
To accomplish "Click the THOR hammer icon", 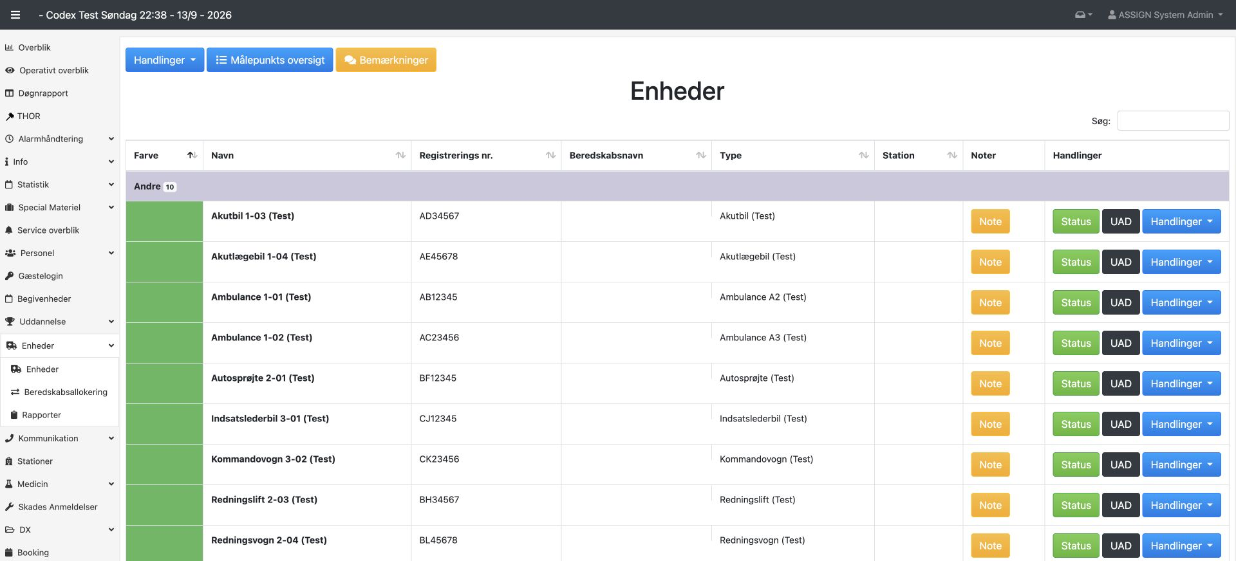I will click(9, 116).
